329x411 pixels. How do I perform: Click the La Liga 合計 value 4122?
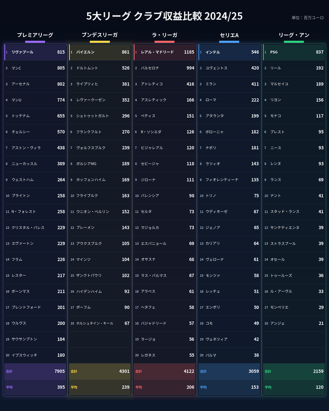[x=189, y=371]
